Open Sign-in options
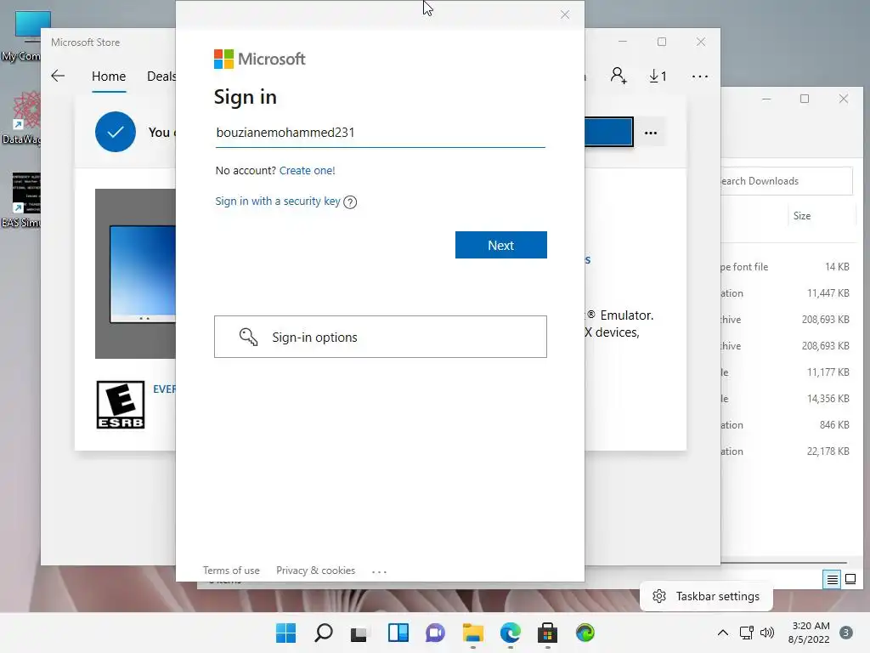Screen dimensions: 870x653 [x=380, y=337]
